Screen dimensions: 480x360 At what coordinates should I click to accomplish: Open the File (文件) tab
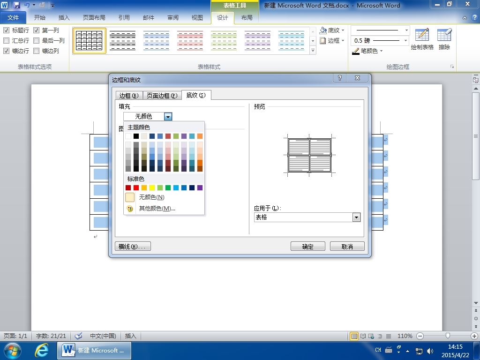pyautogui.click(x=13, y=18)
